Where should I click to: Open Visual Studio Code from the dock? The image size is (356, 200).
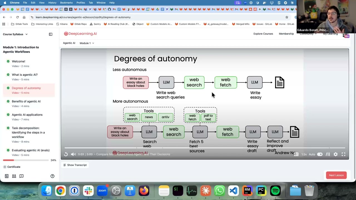click(x=233, y=191)
